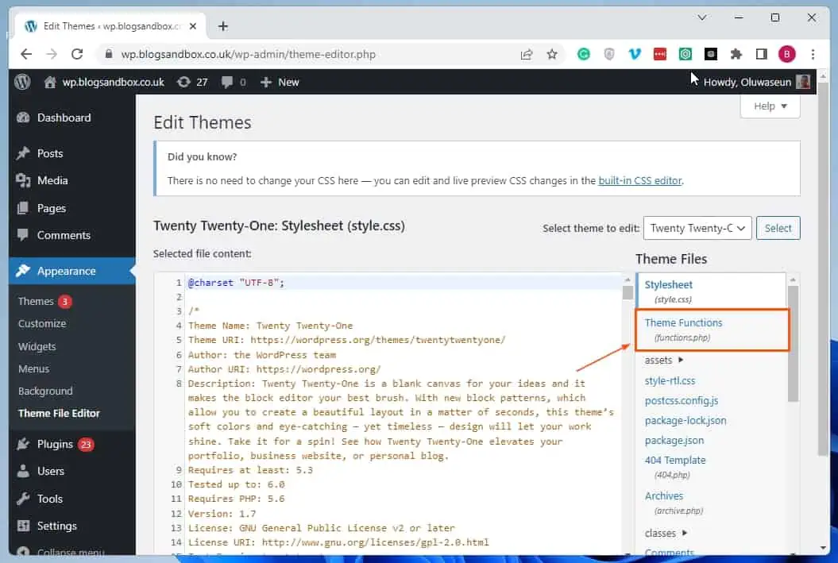The width and height of the screenshot is (838, 563).
Task: Open the Howdy, Oluwaseun account menu
Action: [757, 83]
